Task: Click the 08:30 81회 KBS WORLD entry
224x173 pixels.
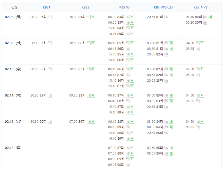Action: pos(155,49)
